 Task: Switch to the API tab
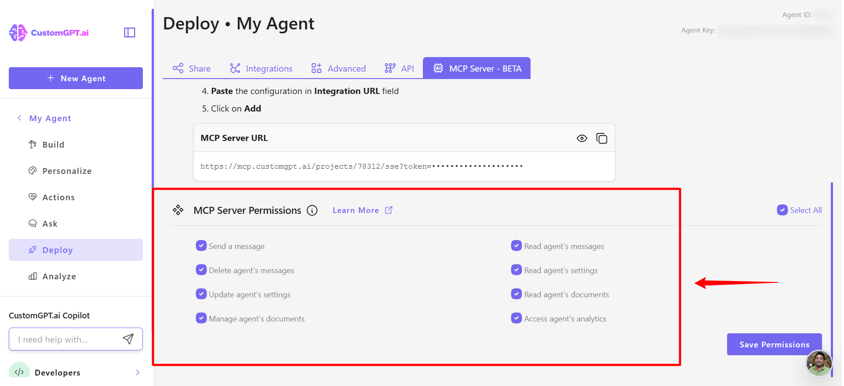[x=399, y=68]
